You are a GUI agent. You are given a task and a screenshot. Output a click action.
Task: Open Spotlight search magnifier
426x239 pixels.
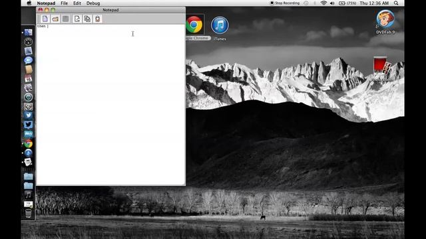click(x=396, y=3)
